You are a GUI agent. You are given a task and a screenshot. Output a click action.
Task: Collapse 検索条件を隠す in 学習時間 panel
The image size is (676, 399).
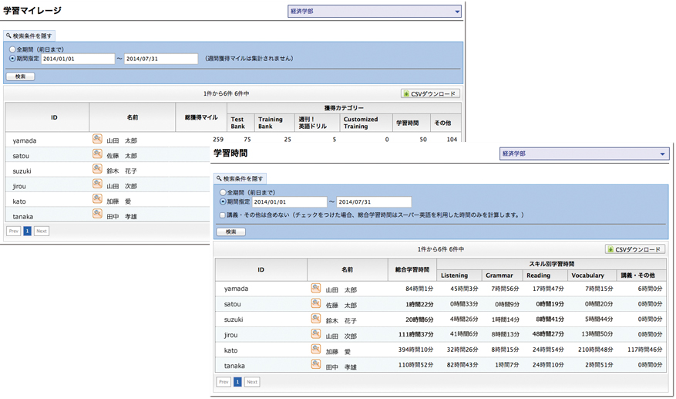(x=240, y=178)
